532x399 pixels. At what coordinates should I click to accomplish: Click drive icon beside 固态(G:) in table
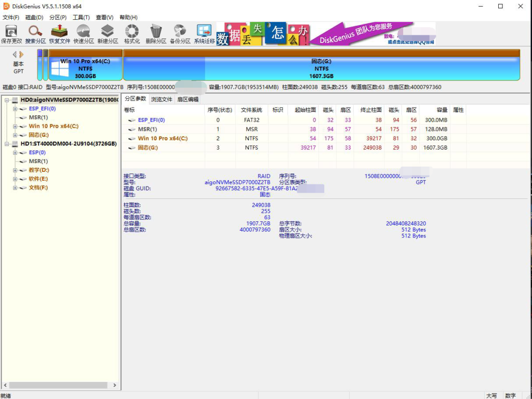click(x=132, y=148)
